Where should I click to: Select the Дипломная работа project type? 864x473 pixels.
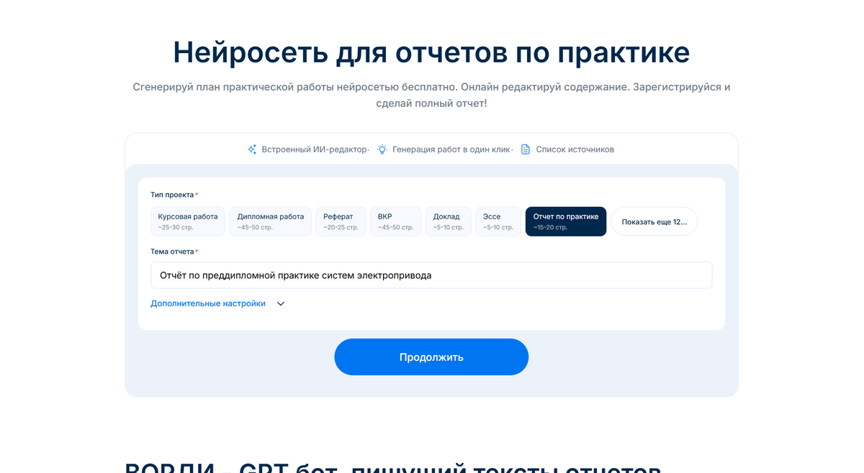coord(270,221)
